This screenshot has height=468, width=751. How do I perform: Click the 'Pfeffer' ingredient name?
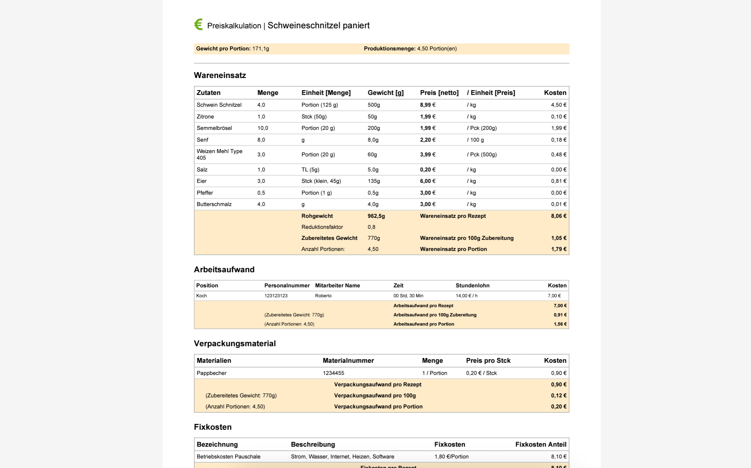click(205, 193)
